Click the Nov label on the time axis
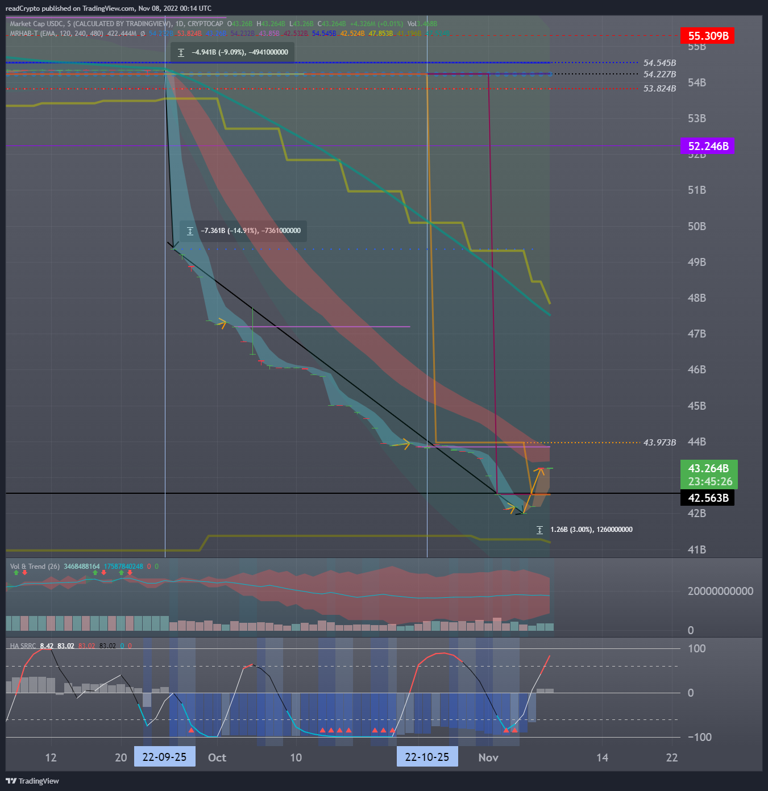The image size is (768, 791). [x=488, y=757]
